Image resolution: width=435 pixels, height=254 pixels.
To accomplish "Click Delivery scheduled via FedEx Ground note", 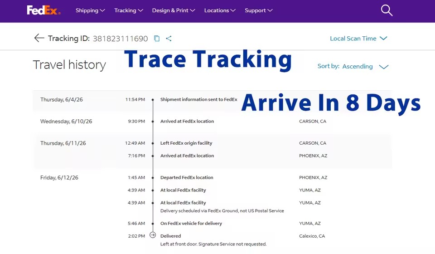I will 222,211.
